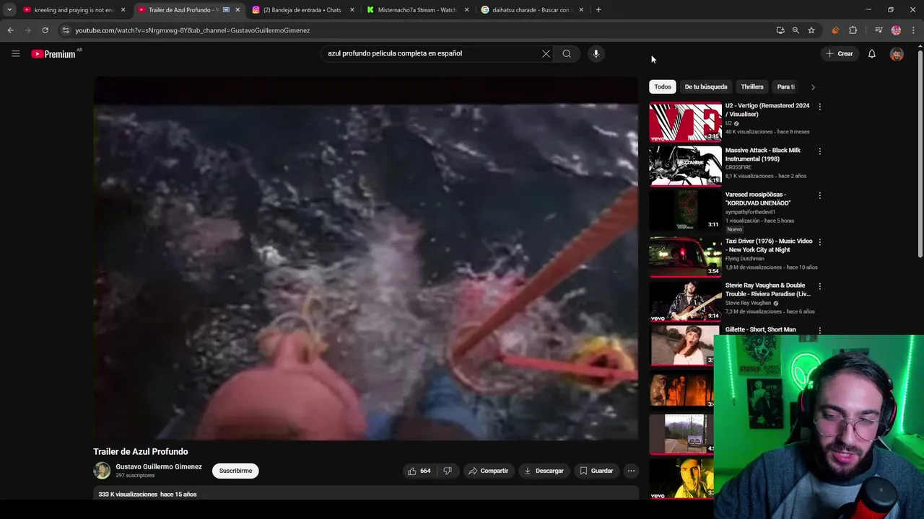Open Gillette Short, Short Man title

760,329
